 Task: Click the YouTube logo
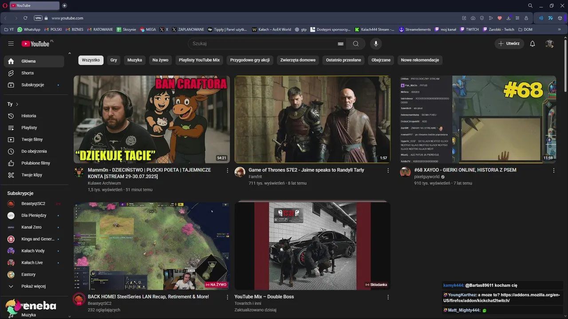click(35, 43)
